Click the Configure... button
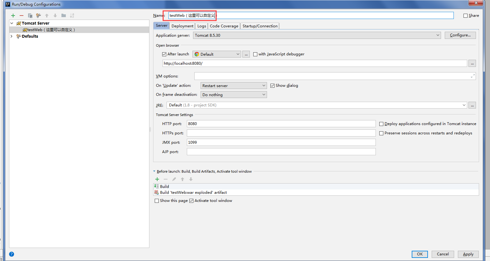The width and height of the screenshot is (490, 261). [x=460, y=35]
